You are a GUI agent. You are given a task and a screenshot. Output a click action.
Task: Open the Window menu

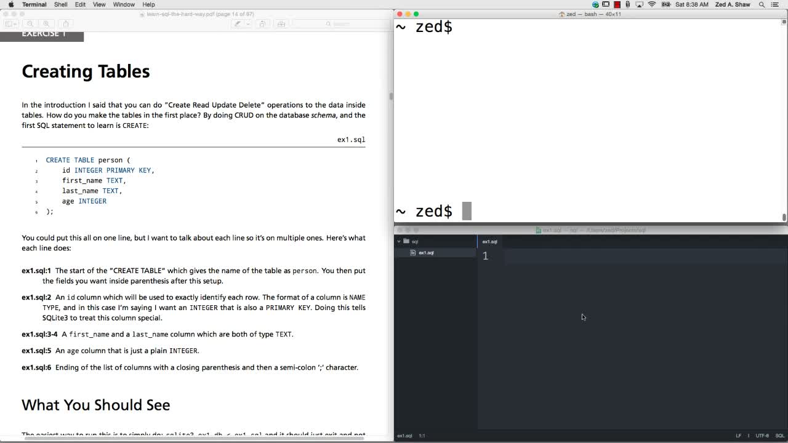click(124, 4)
